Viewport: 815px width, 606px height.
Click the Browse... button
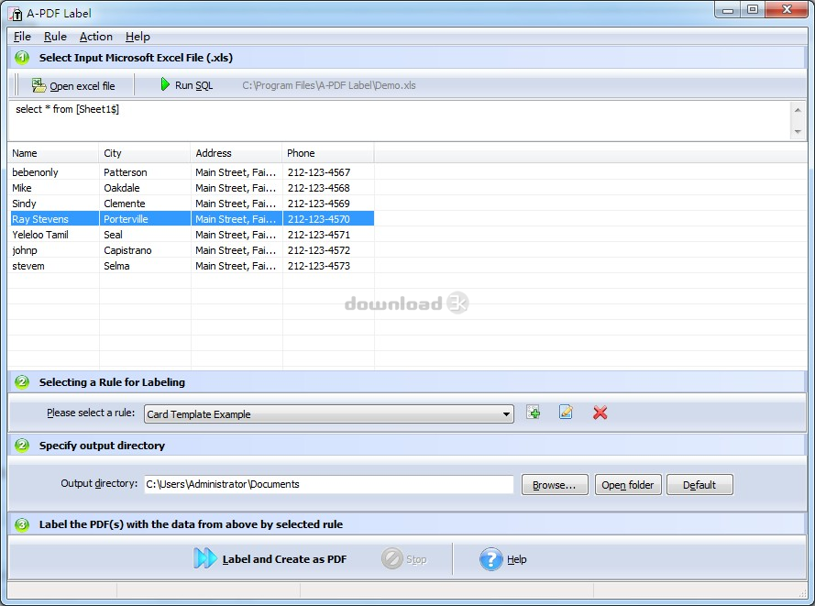tap(555, 484)
